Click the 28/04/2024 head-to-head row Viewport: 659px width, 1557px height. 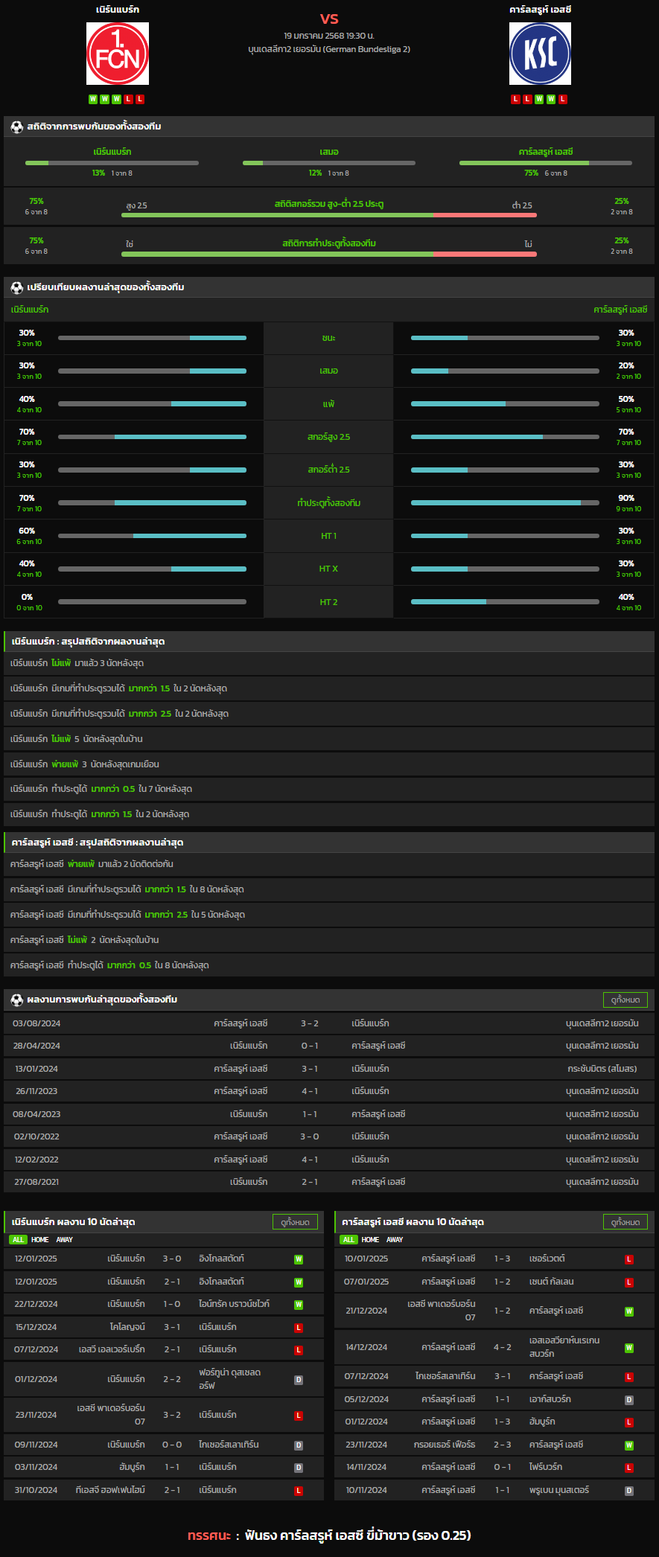(329, 1046)
